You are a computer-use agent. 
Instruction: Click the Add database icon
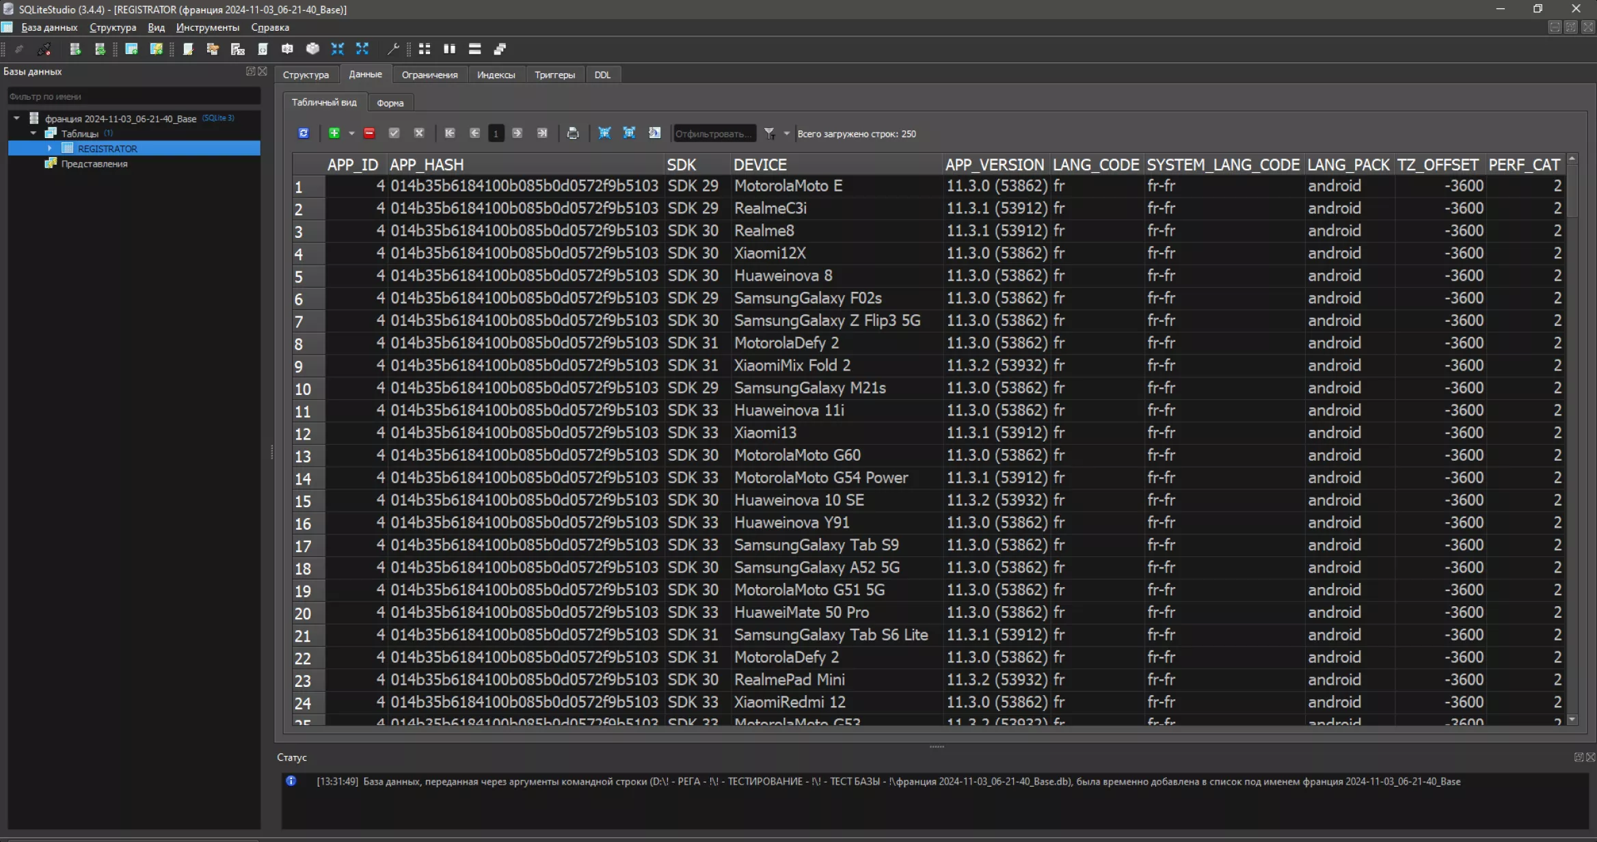pyautogui.click(x=75, y=49)
